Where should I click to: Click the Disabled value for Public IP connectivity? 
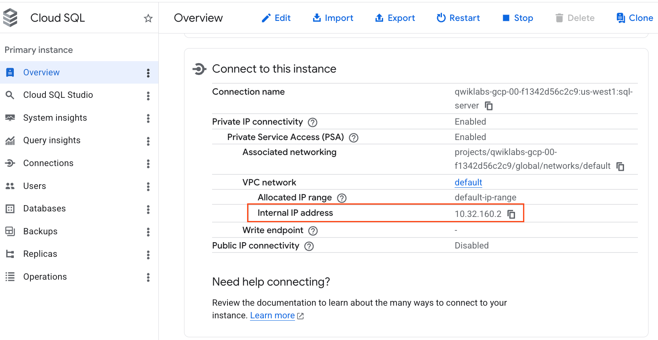click(472, 245)
